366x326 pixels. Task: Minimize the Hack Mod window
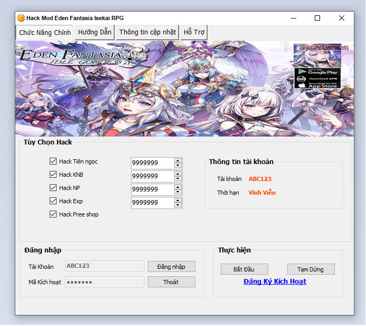pos(294,18)
